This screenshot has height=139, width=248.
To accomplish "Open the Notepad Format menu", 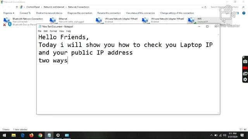I will click(x=53, y=31).
